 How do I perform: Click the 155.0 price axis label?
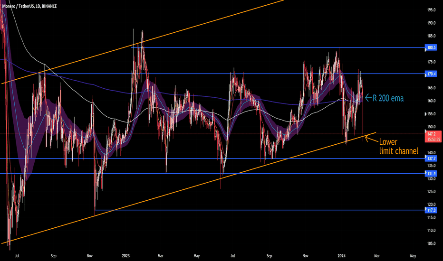coord(431,114)
